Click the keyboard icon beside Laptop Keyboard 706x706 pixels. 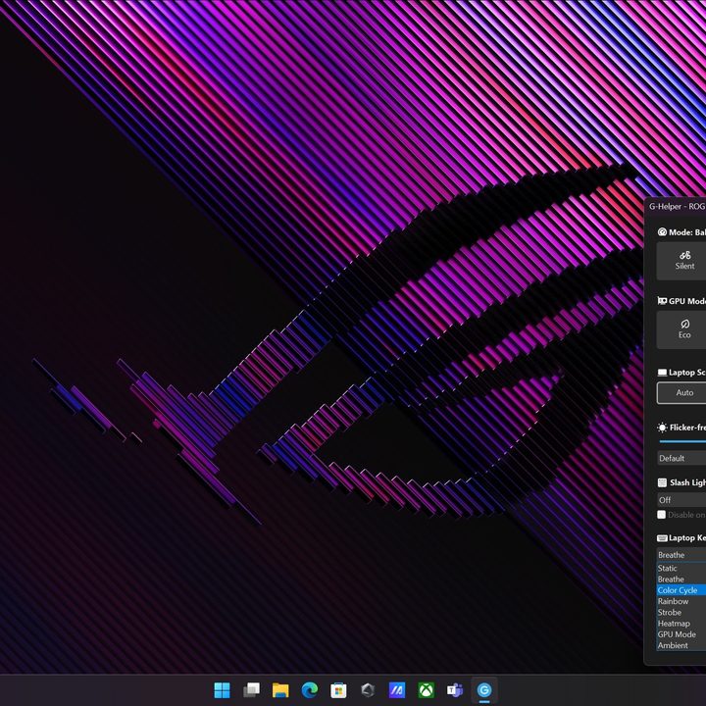tap(662, 538)
